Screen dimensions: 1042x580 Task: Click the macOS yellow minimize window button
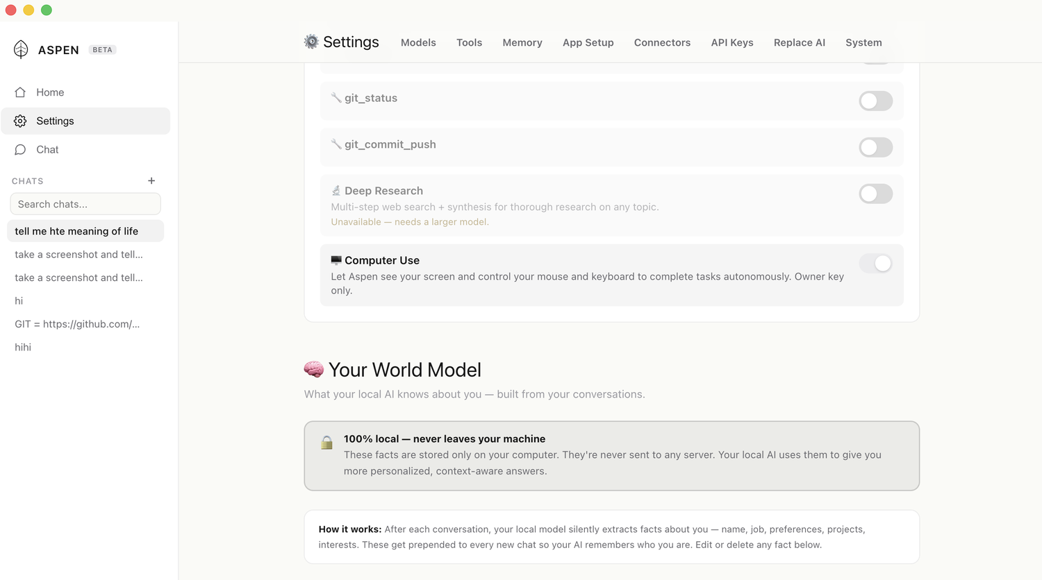coord(28,10)
